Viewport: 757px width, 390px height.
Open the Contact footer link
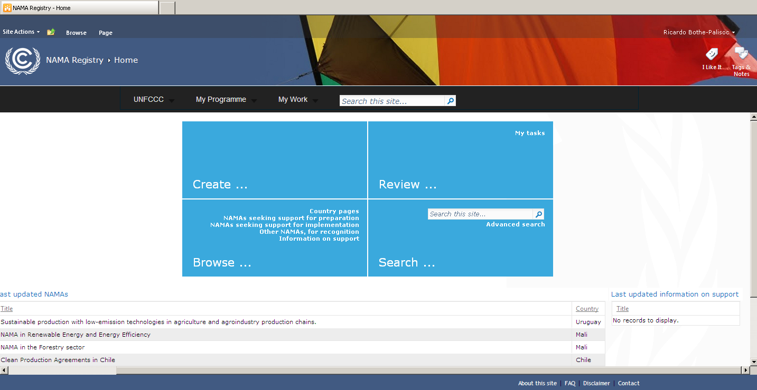coord(629,383)
